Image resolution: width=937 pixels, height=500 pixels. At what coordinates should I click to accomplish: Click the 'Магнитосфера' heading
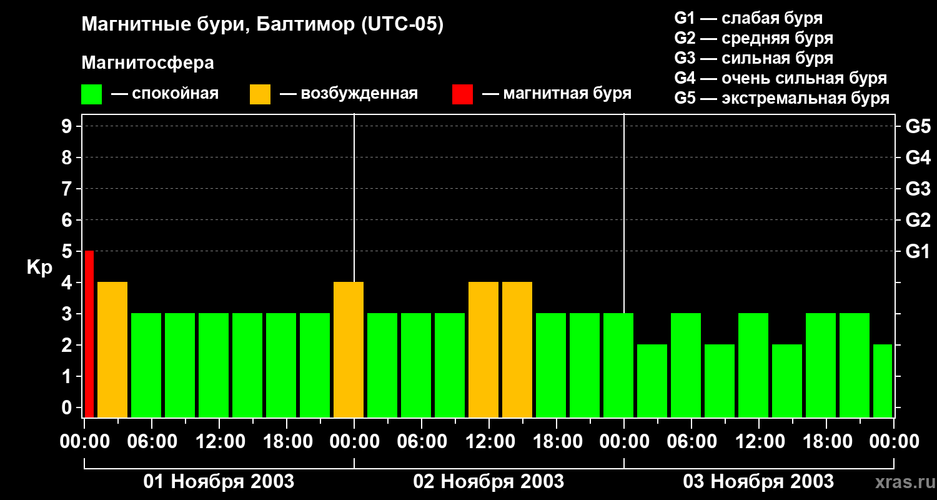147,63
